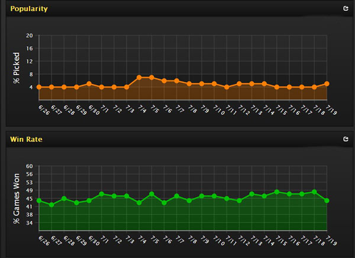Click the Popularity data point for 7/11
The width and height of the screenshot is (355, 258).
tap(227, 87)
